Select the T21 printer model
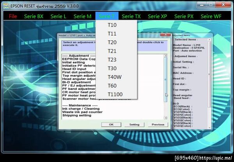Viewport: 234px width, 162px height. point(116,51)
